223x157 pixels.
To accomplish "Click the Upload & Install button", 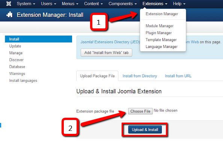I will tap(145, 130).
